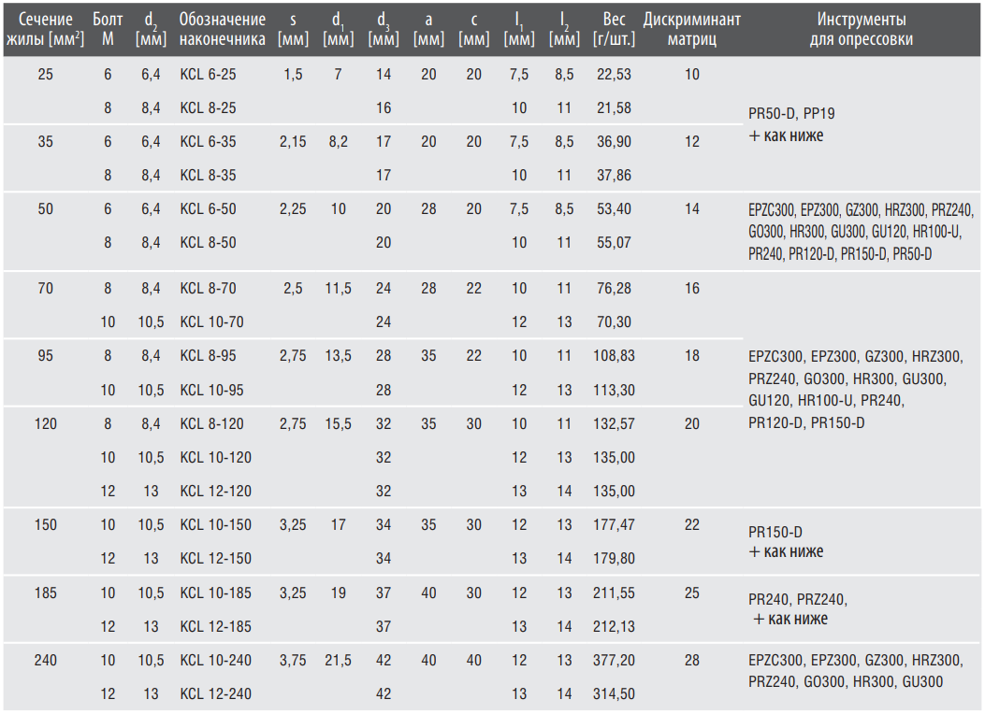Image resolution: width=985 pixels, height=714 pixels.
Task: Click the KCL 12-240 designation cell
Action: [x=215, y=694]
